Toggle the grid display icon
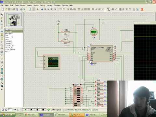156x117 pixels. click(34, 9)
